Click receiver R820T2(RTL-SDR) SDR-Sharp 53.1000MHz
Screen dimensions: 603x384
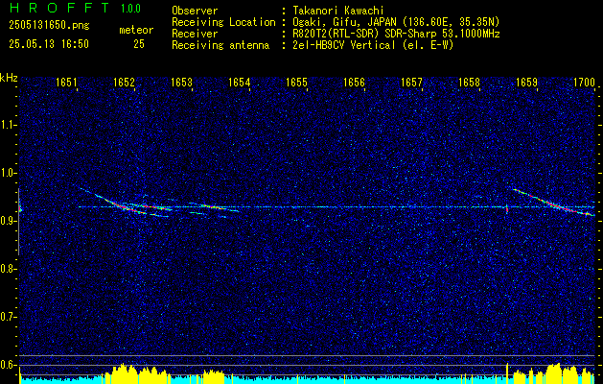point(396,34)
